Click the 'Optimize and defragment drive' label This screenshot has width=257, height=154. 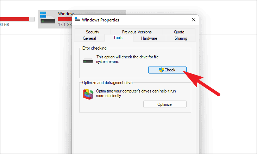(107, 83)
